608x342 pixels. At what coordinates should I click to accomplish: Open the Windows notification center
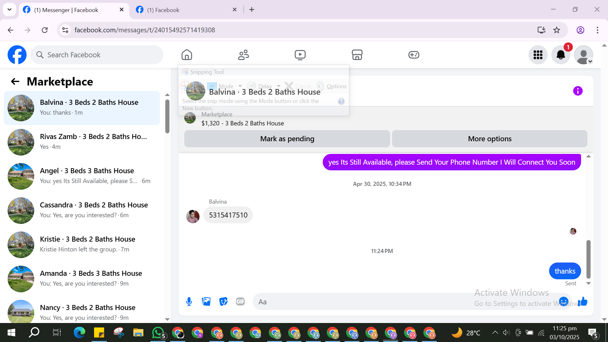pyautogui.click(x=593, y=333)
